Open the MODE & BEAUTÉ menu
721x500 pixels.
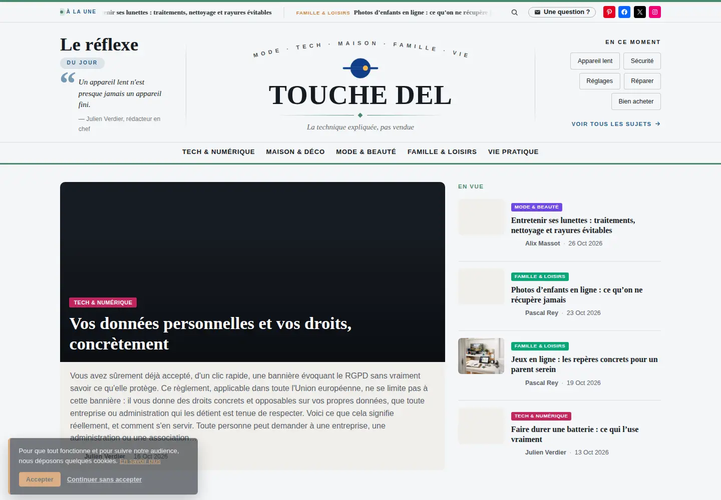pos(366,152)
